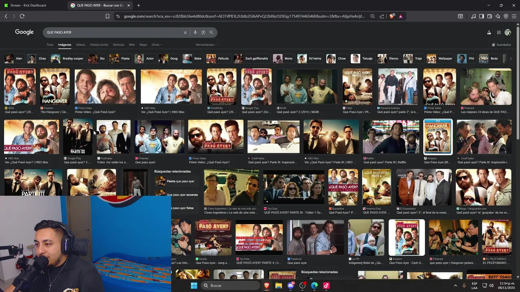Reload the Google search page
Screen dimensions: 520x292
[x=22, y=16]
